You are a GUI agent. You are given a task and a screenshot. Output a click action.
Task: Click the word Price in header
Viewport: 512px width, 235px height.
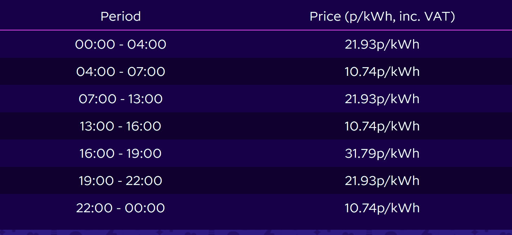point(325,16)
